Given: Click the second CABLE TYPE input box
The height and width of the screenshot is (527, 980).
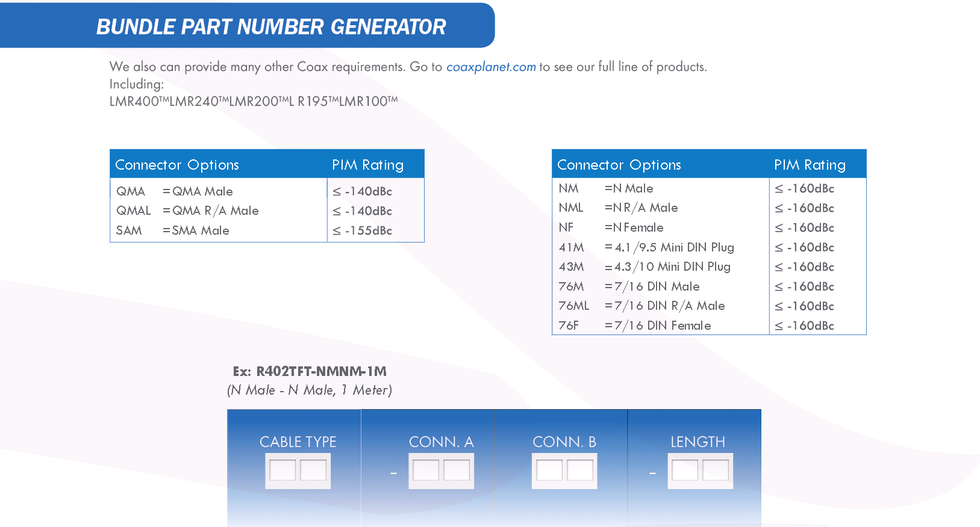Looking at the screenshot, I should pyautogui.click(x=313, y=470).
